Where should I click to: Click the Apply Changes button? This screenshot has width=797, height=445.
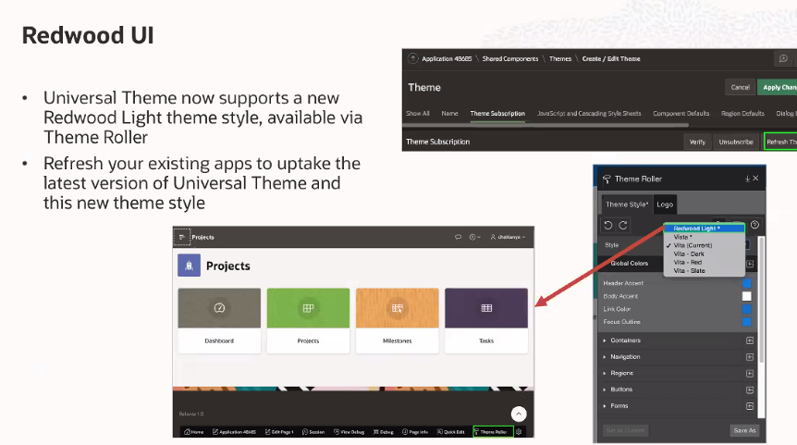click(x=778, y=88)
